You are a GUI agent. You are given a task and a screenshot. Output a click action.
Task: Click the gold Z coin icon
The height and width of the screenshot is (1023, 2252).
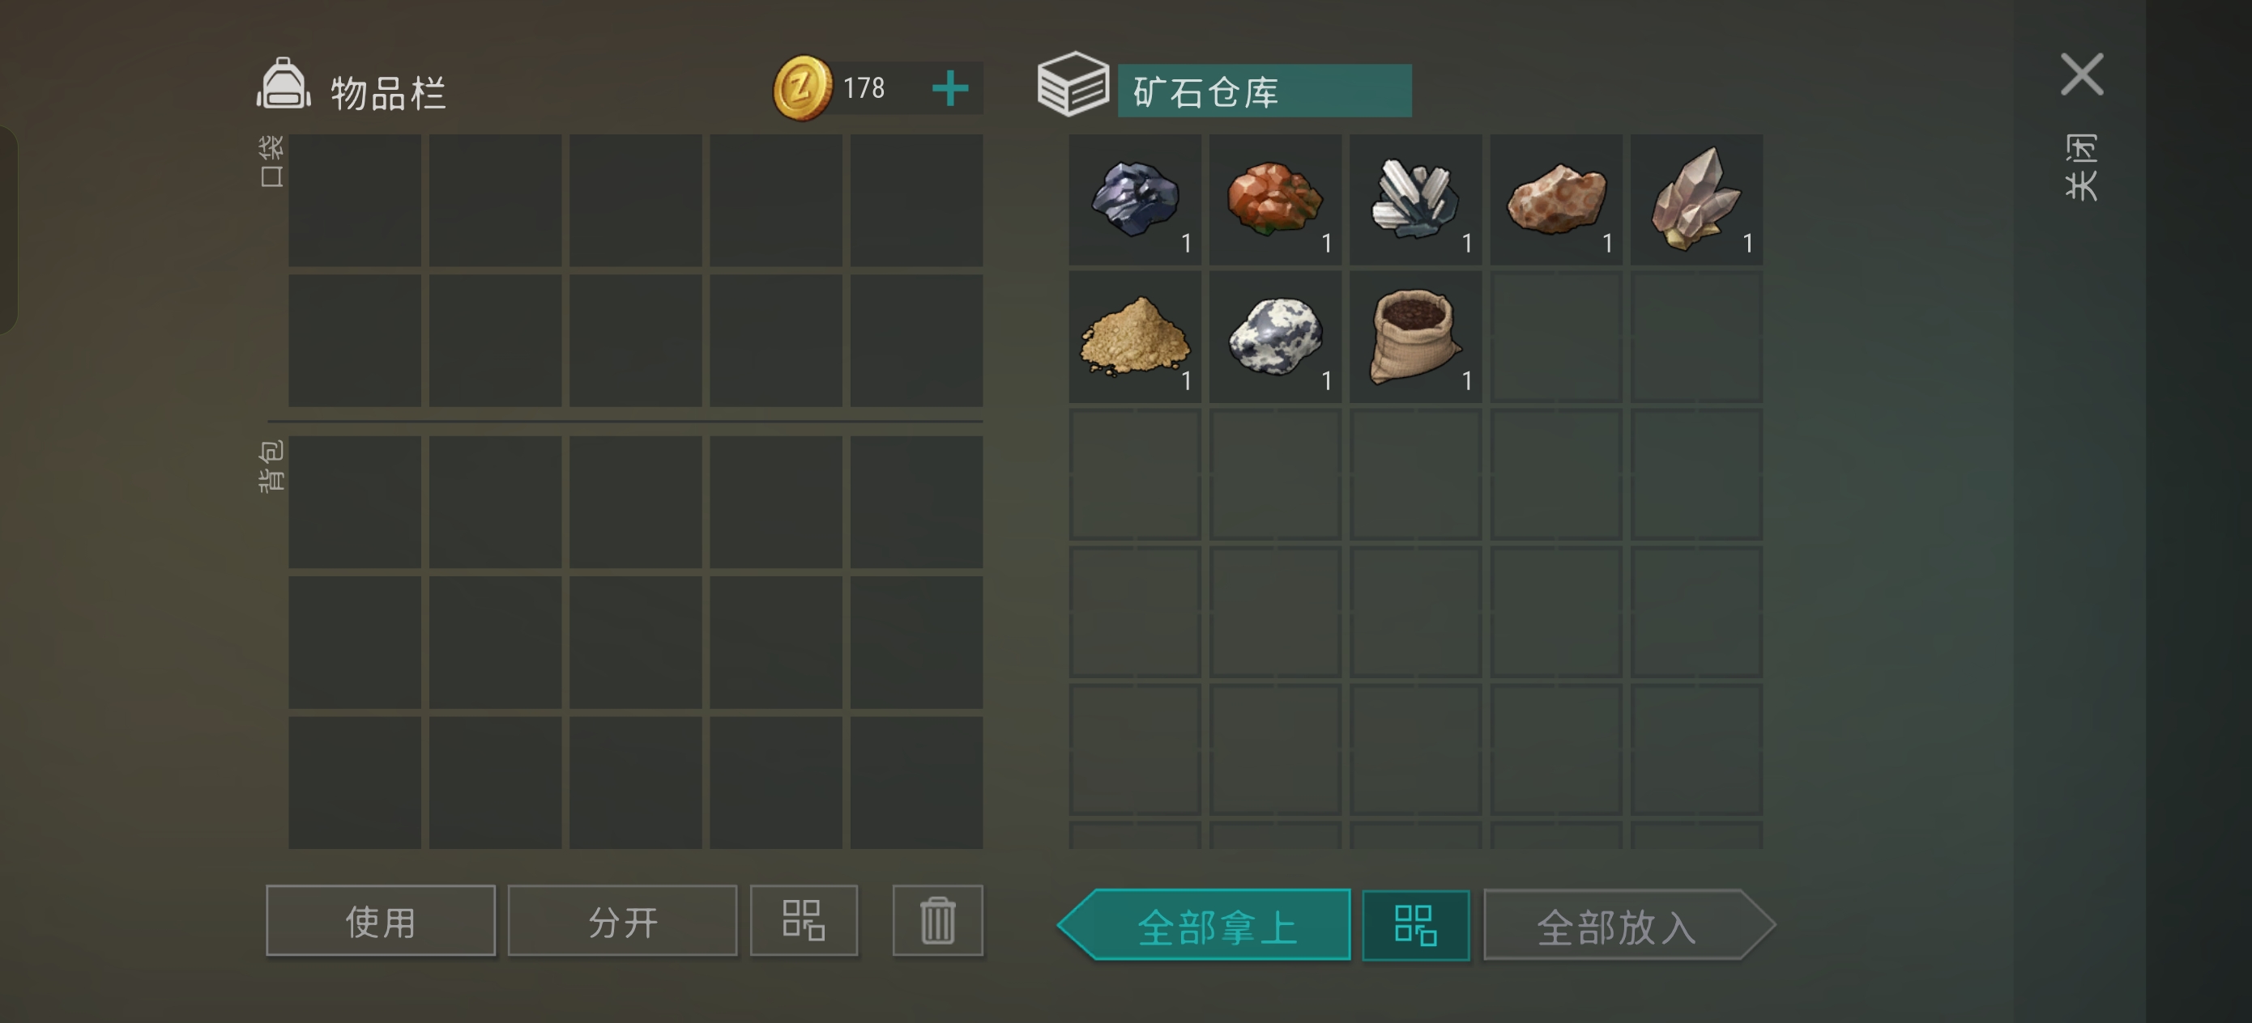(x=802, y=87)
